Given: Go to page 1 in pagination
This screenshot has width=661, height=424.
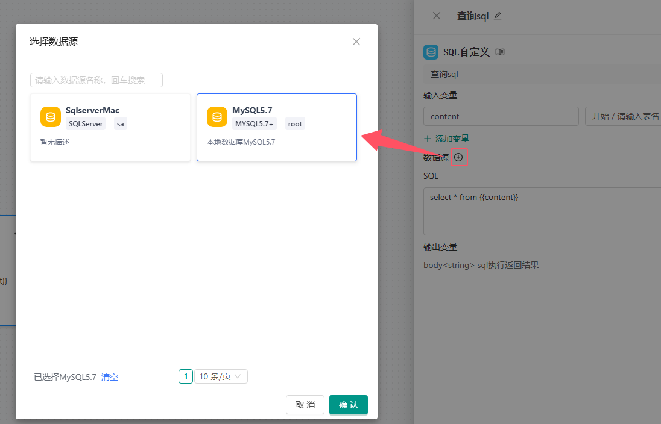Looking at the screenshot, I should tap(185, 376).
